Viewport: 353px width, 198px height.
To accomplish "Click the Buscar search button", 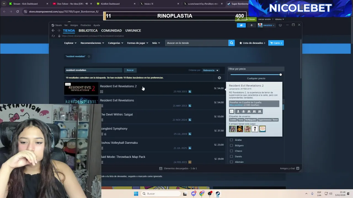I will [130, 70].
